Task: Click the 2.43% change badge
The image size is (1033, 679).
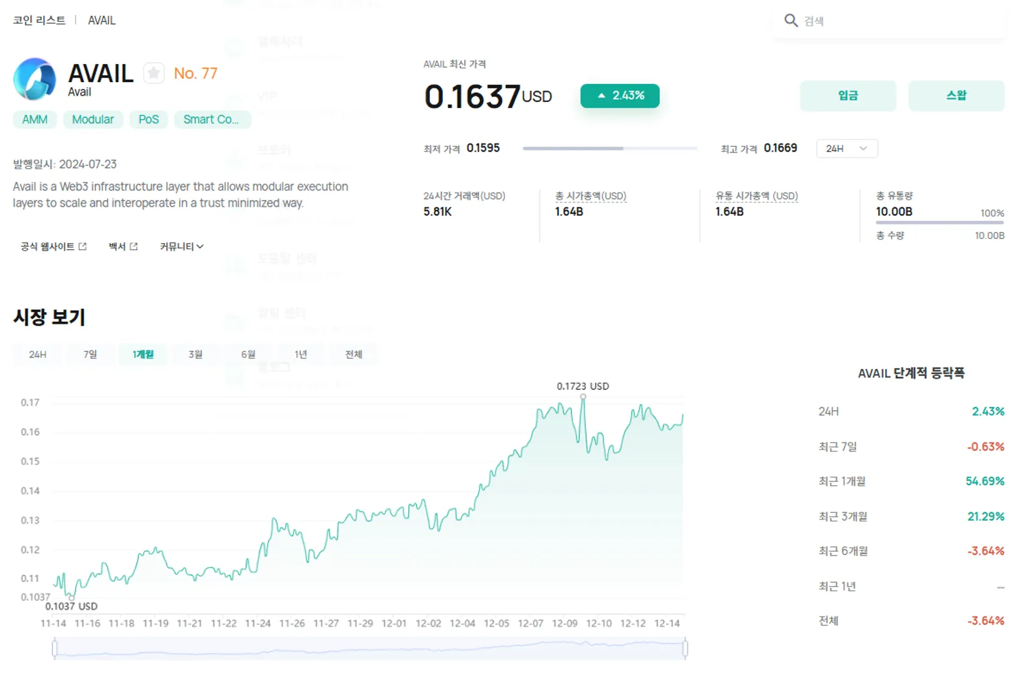Action: coord(620,96)
